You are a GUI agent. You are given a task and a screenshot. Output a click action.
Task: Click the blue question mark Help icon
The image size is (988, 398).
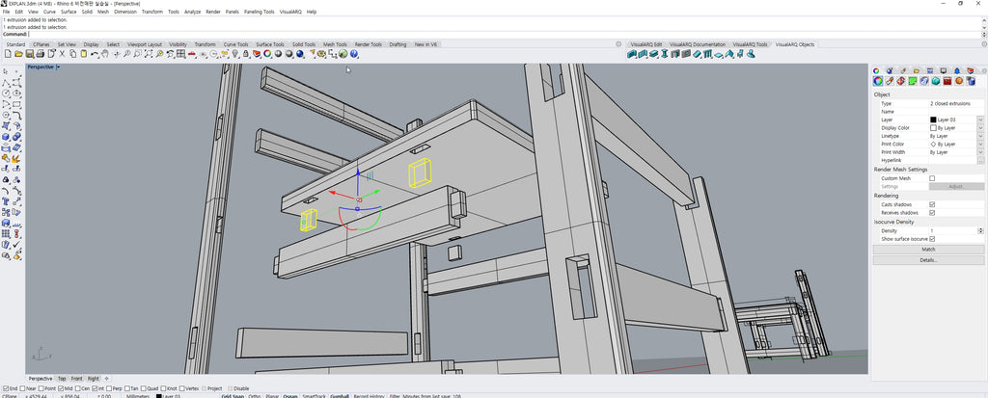coord(353,54)
